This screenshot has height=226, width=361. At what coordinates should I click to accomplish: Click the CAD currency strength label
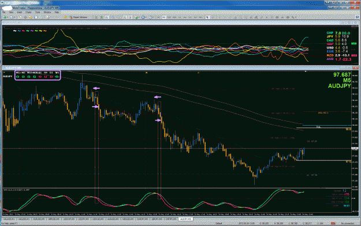330,40
